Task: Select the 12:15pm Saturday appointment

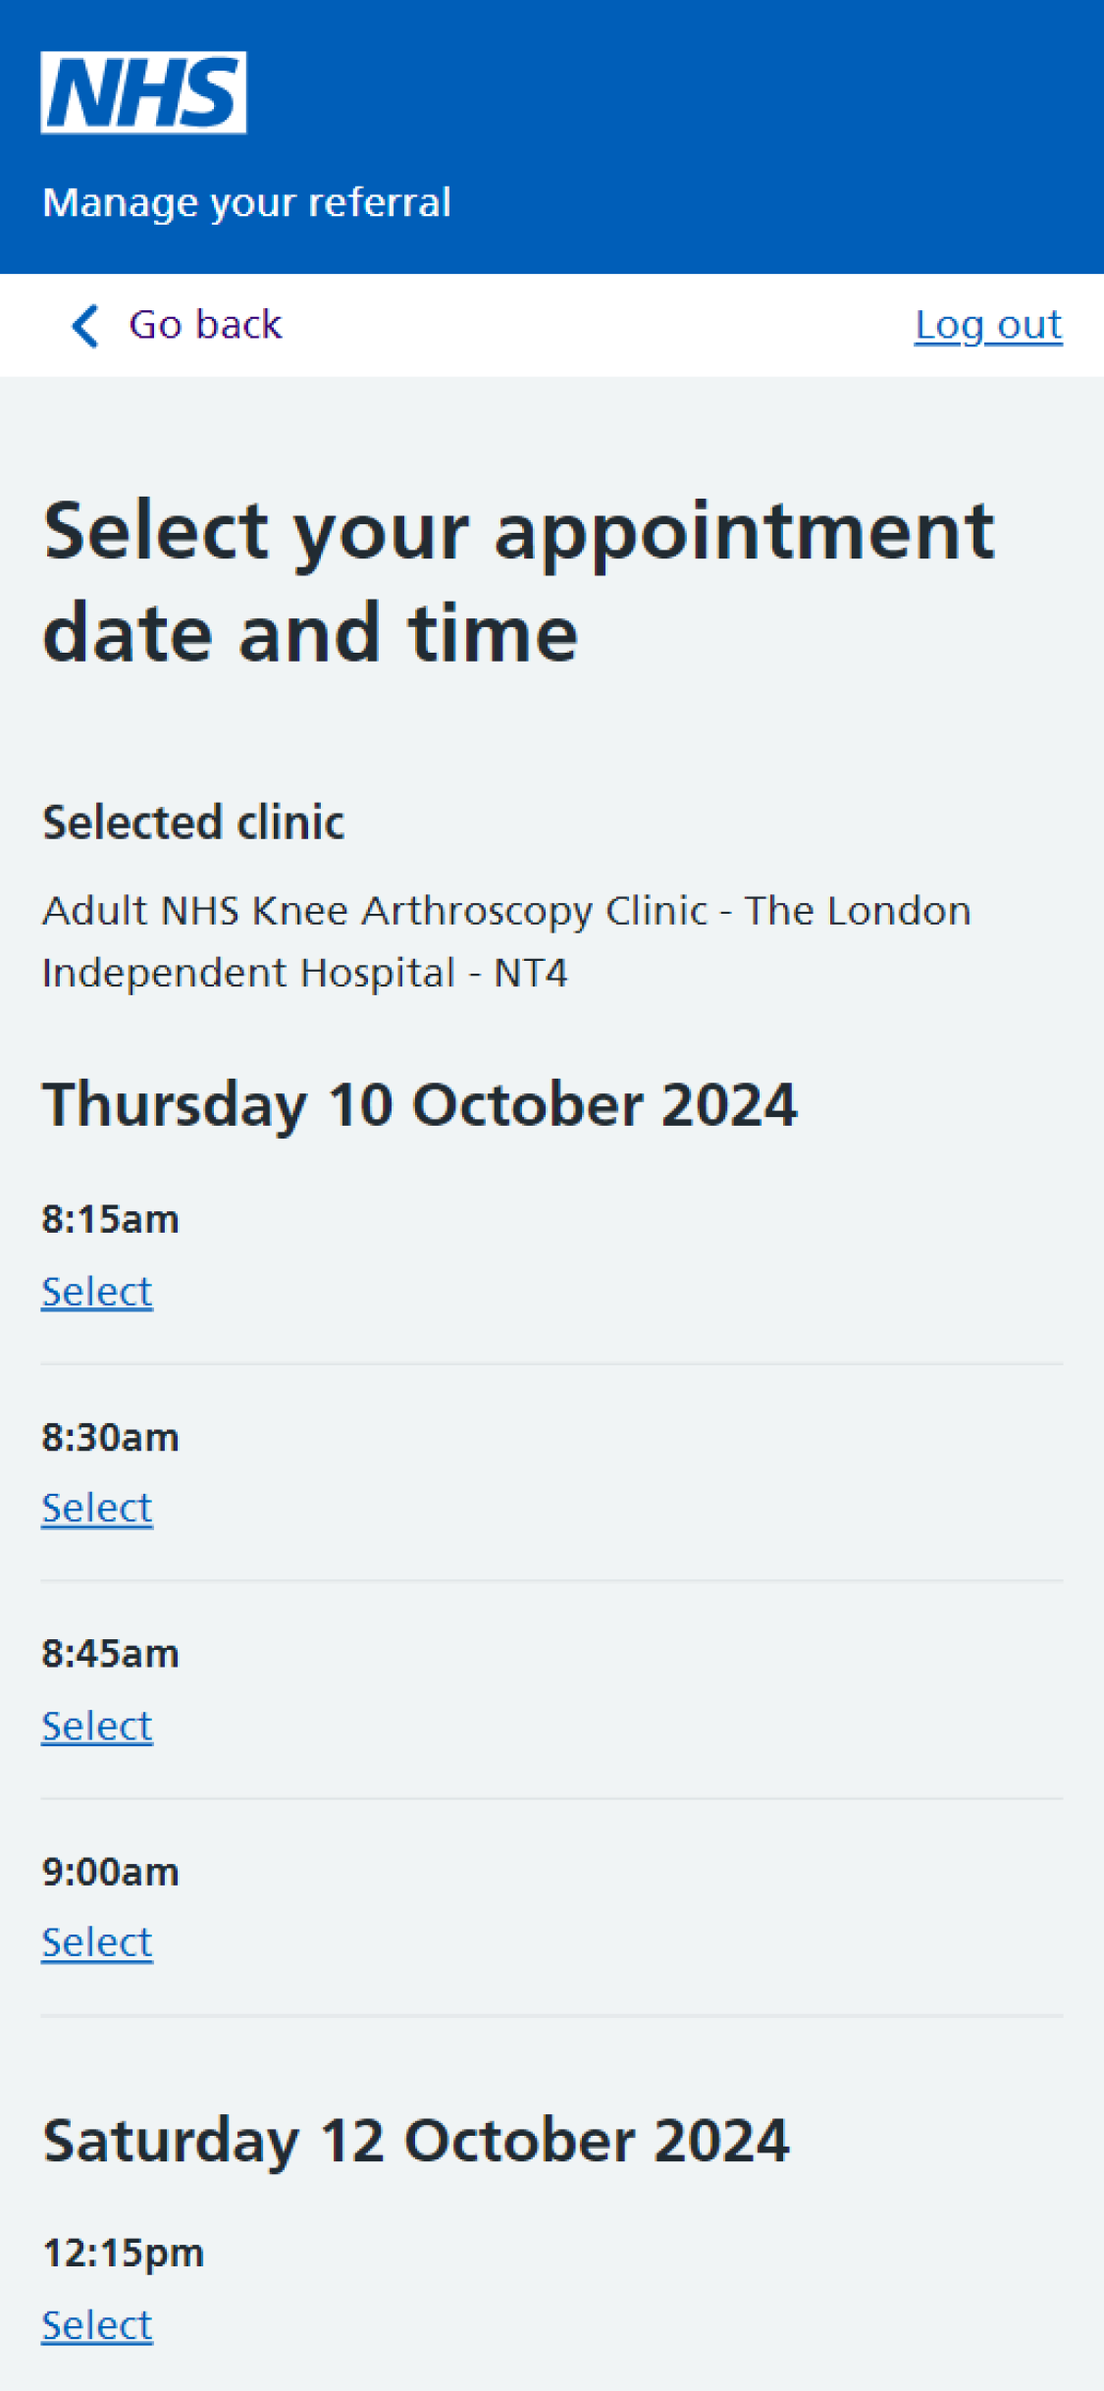Action: (x=97, y=2325)
